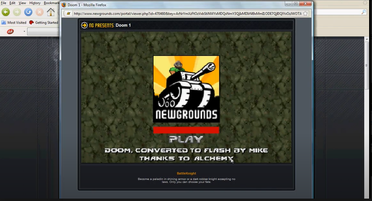372x201 pixels.
Task: Open the Home page icon
Action: [x=51, y=12]
